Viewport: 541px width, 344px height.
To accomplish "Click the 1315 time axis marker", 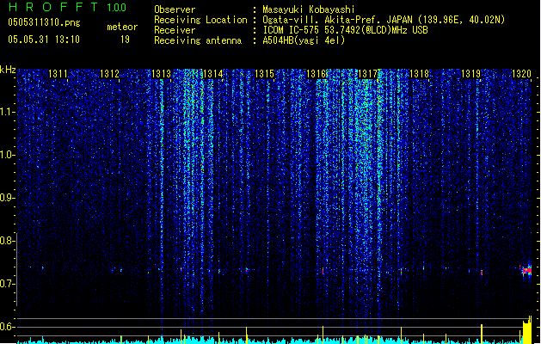I will [x=264, y=73].
